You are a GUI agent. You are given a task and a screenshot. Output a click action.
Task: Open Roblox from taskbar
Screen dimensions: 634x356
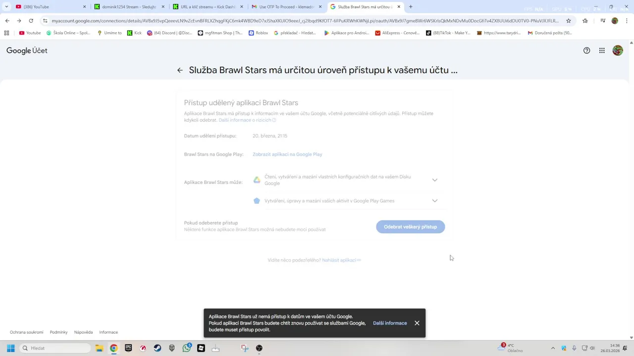(x=201, y=348)
